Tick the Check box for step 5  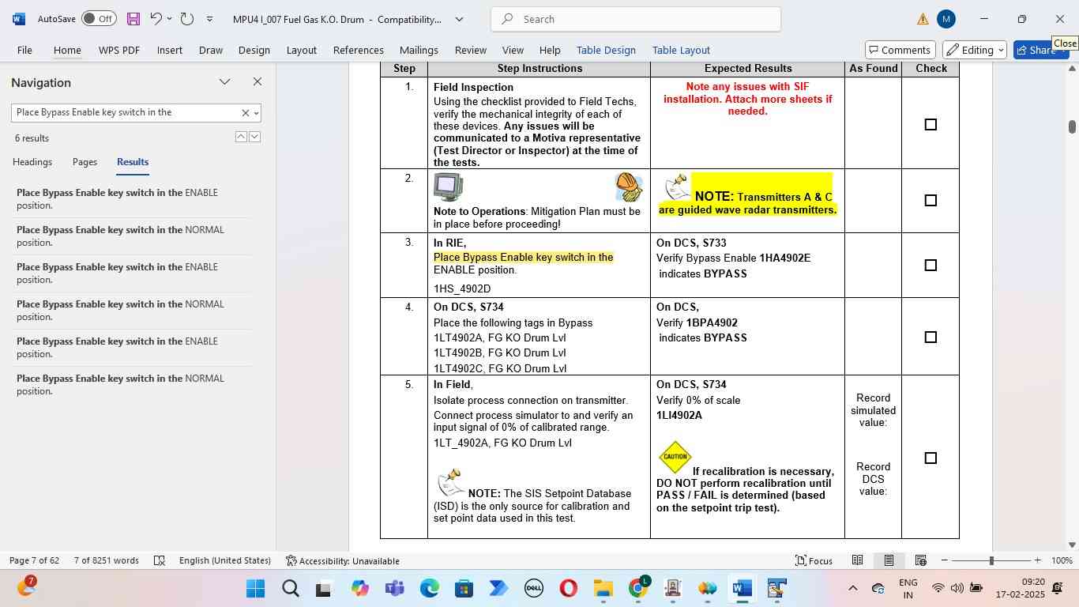pyautogui.click(x=930, y=458)
